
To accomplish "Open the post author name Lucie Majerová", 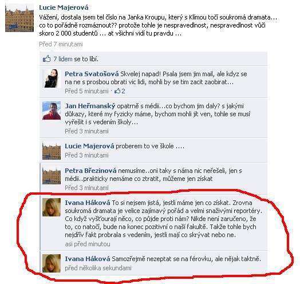I will [x=64, y=7].
